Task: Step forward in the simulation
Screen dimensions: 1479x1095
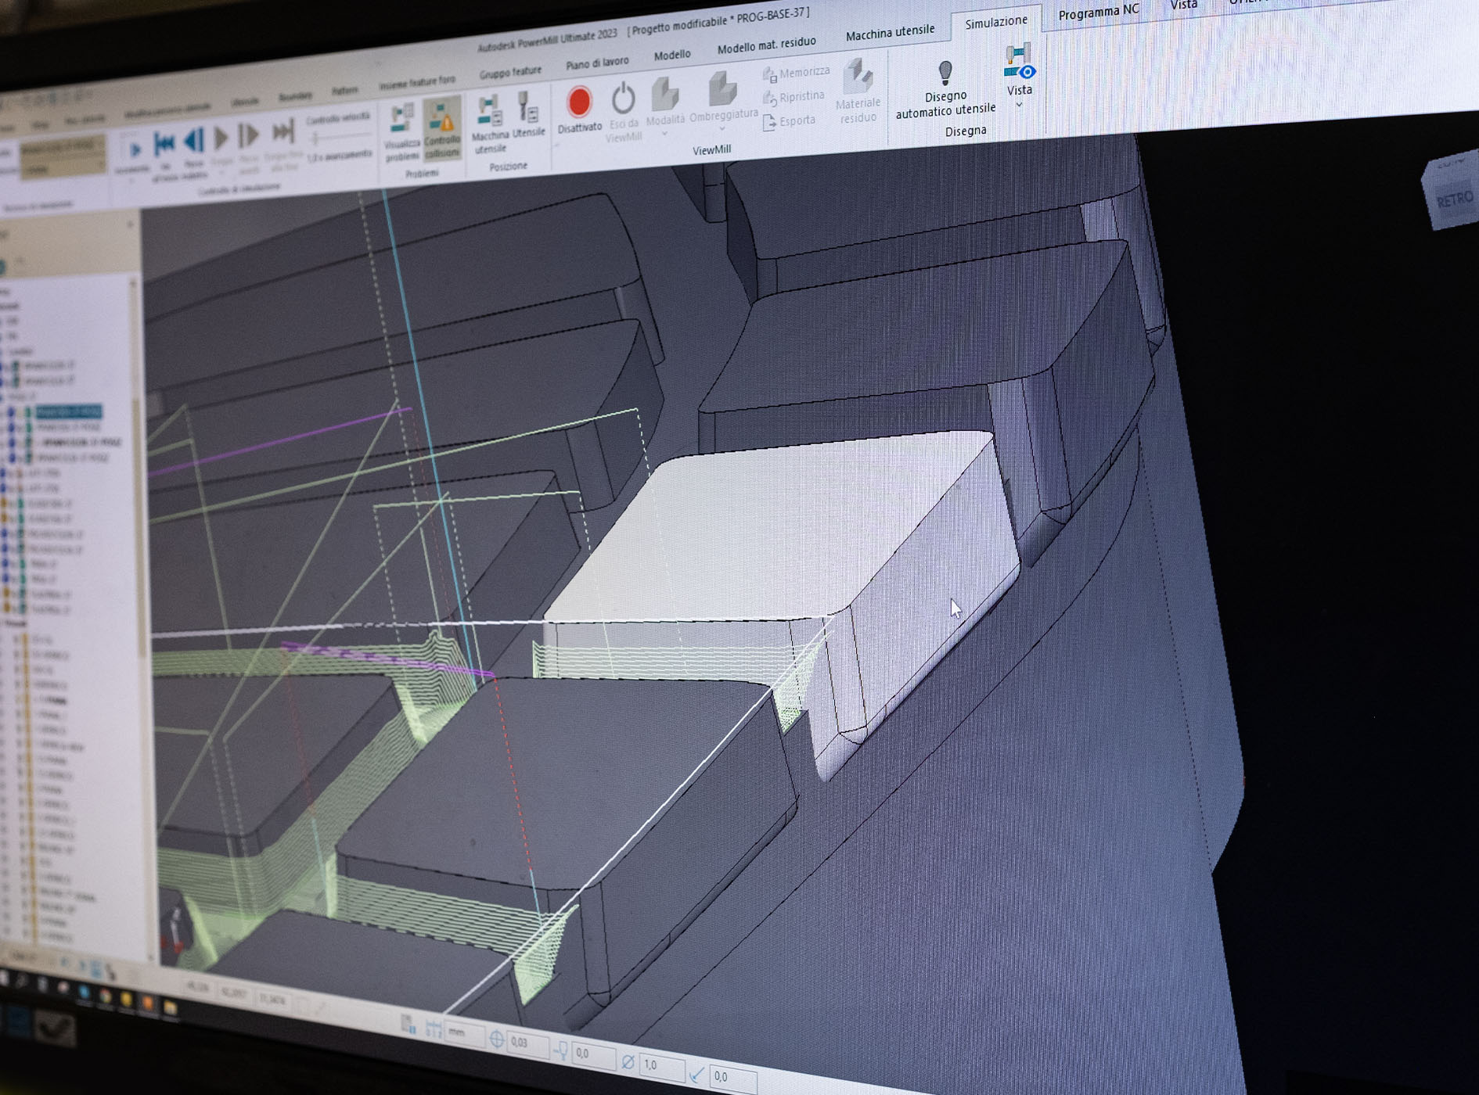Action: click(249, 135)
